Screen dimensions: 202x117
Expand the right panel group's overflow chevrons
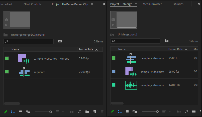coord(199,4)
